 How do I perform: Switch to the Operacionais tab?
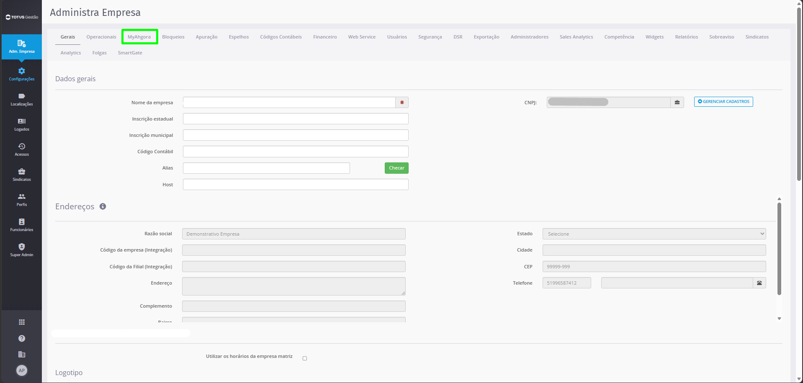pyautogui.click(x=101, y=37)
